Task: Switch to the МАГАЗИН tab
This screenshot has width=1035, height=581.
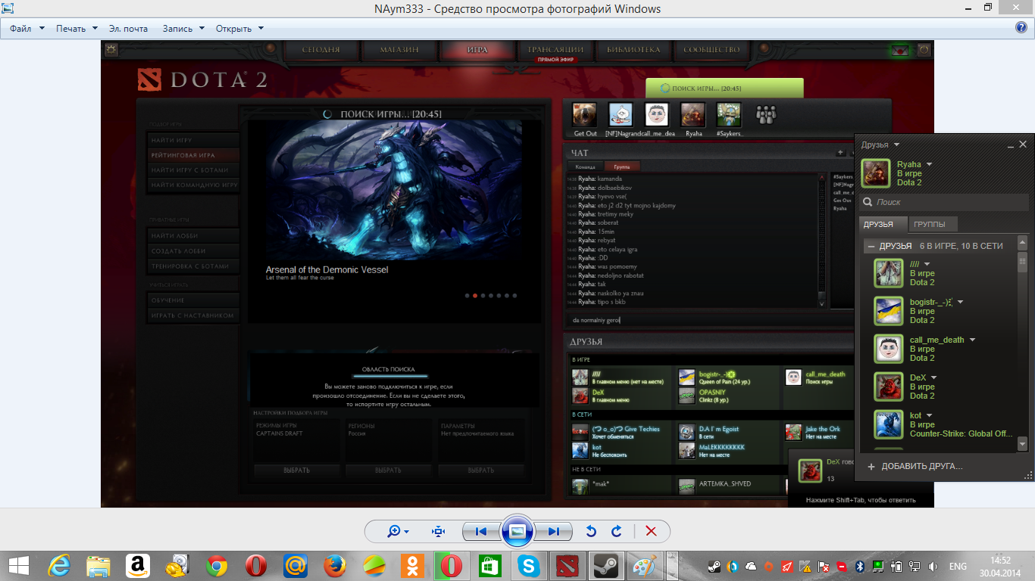Action: pyautogui.click(x=399, y=50)
